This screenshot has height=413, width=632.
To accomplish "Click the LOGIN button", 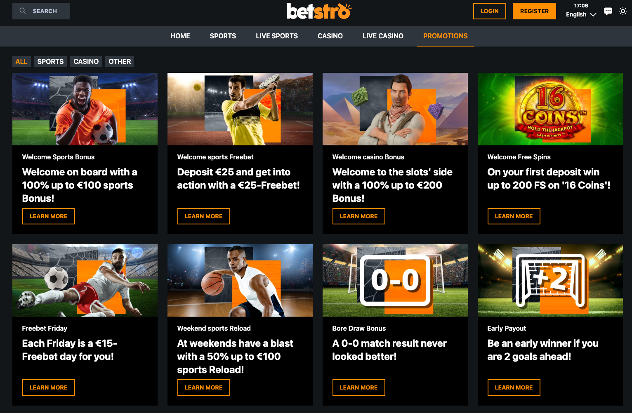I will point(489,11).
